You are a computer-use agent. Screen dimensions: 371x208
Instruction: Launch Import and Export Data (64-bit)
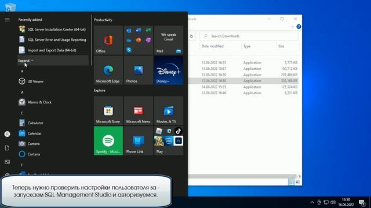point(53,50)
